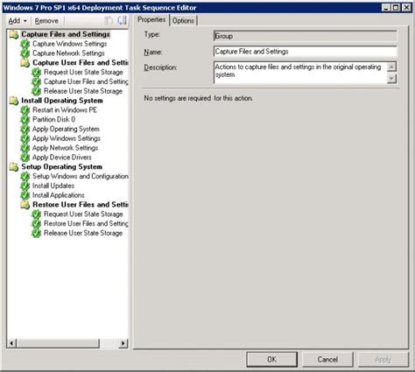This screenshot has height=372, width=415.
Task: Select the Capture Windows Settings step
Action: pyautogui.click(x=70, y=44)
